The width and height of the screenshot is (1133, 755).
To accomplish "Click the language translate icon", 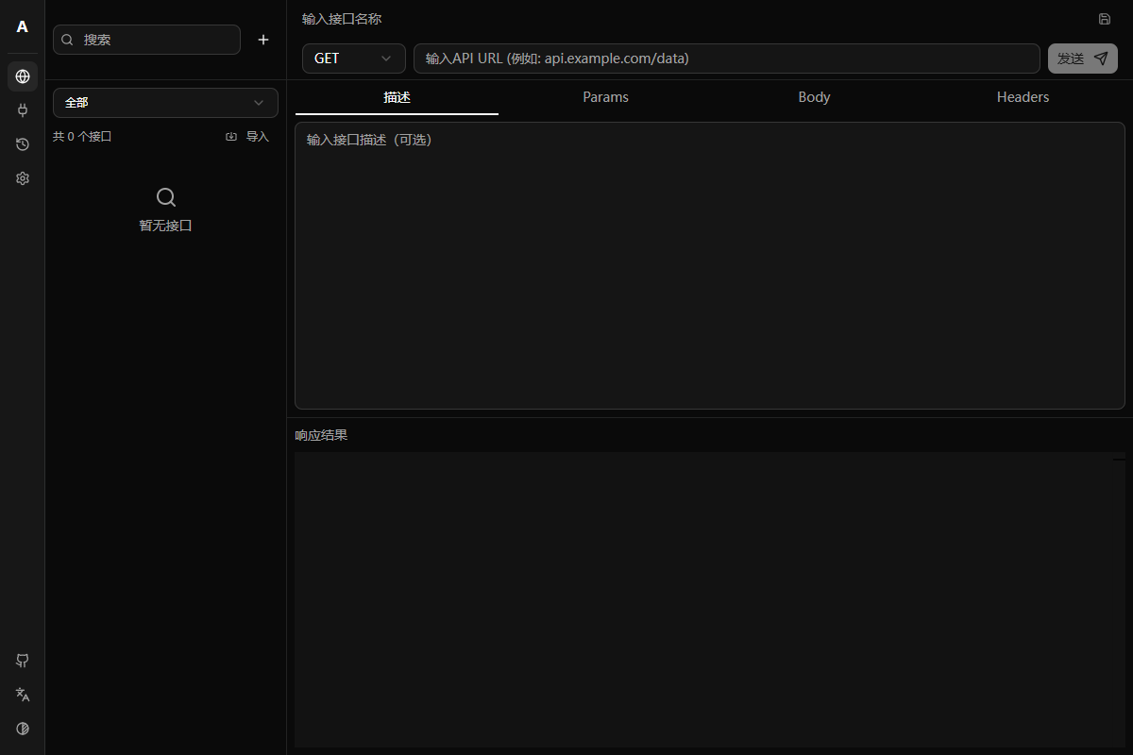I will tap(23, 695).
